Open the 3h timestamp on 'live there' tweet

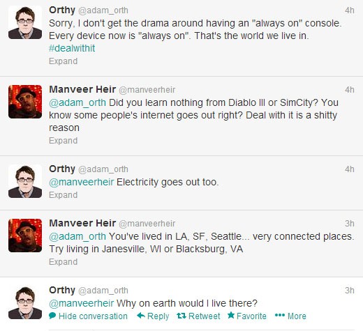click(350, 291)
